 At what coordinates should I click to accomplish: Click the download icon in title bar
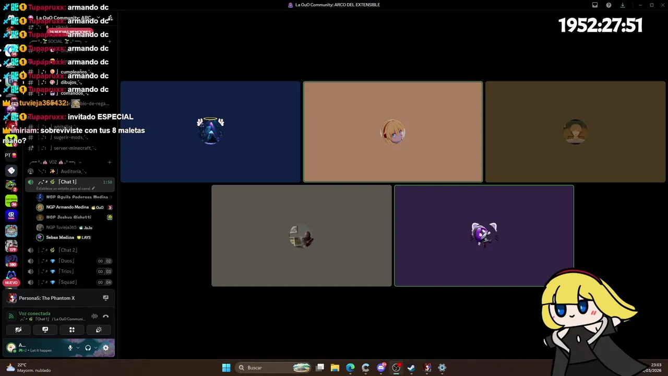(623, 5)
